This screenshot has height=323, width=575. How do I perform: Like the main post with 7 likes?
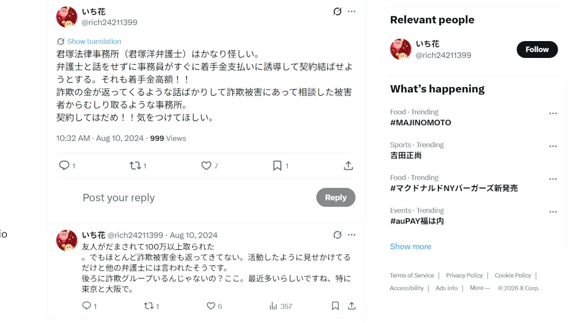[x=206, y=166]
